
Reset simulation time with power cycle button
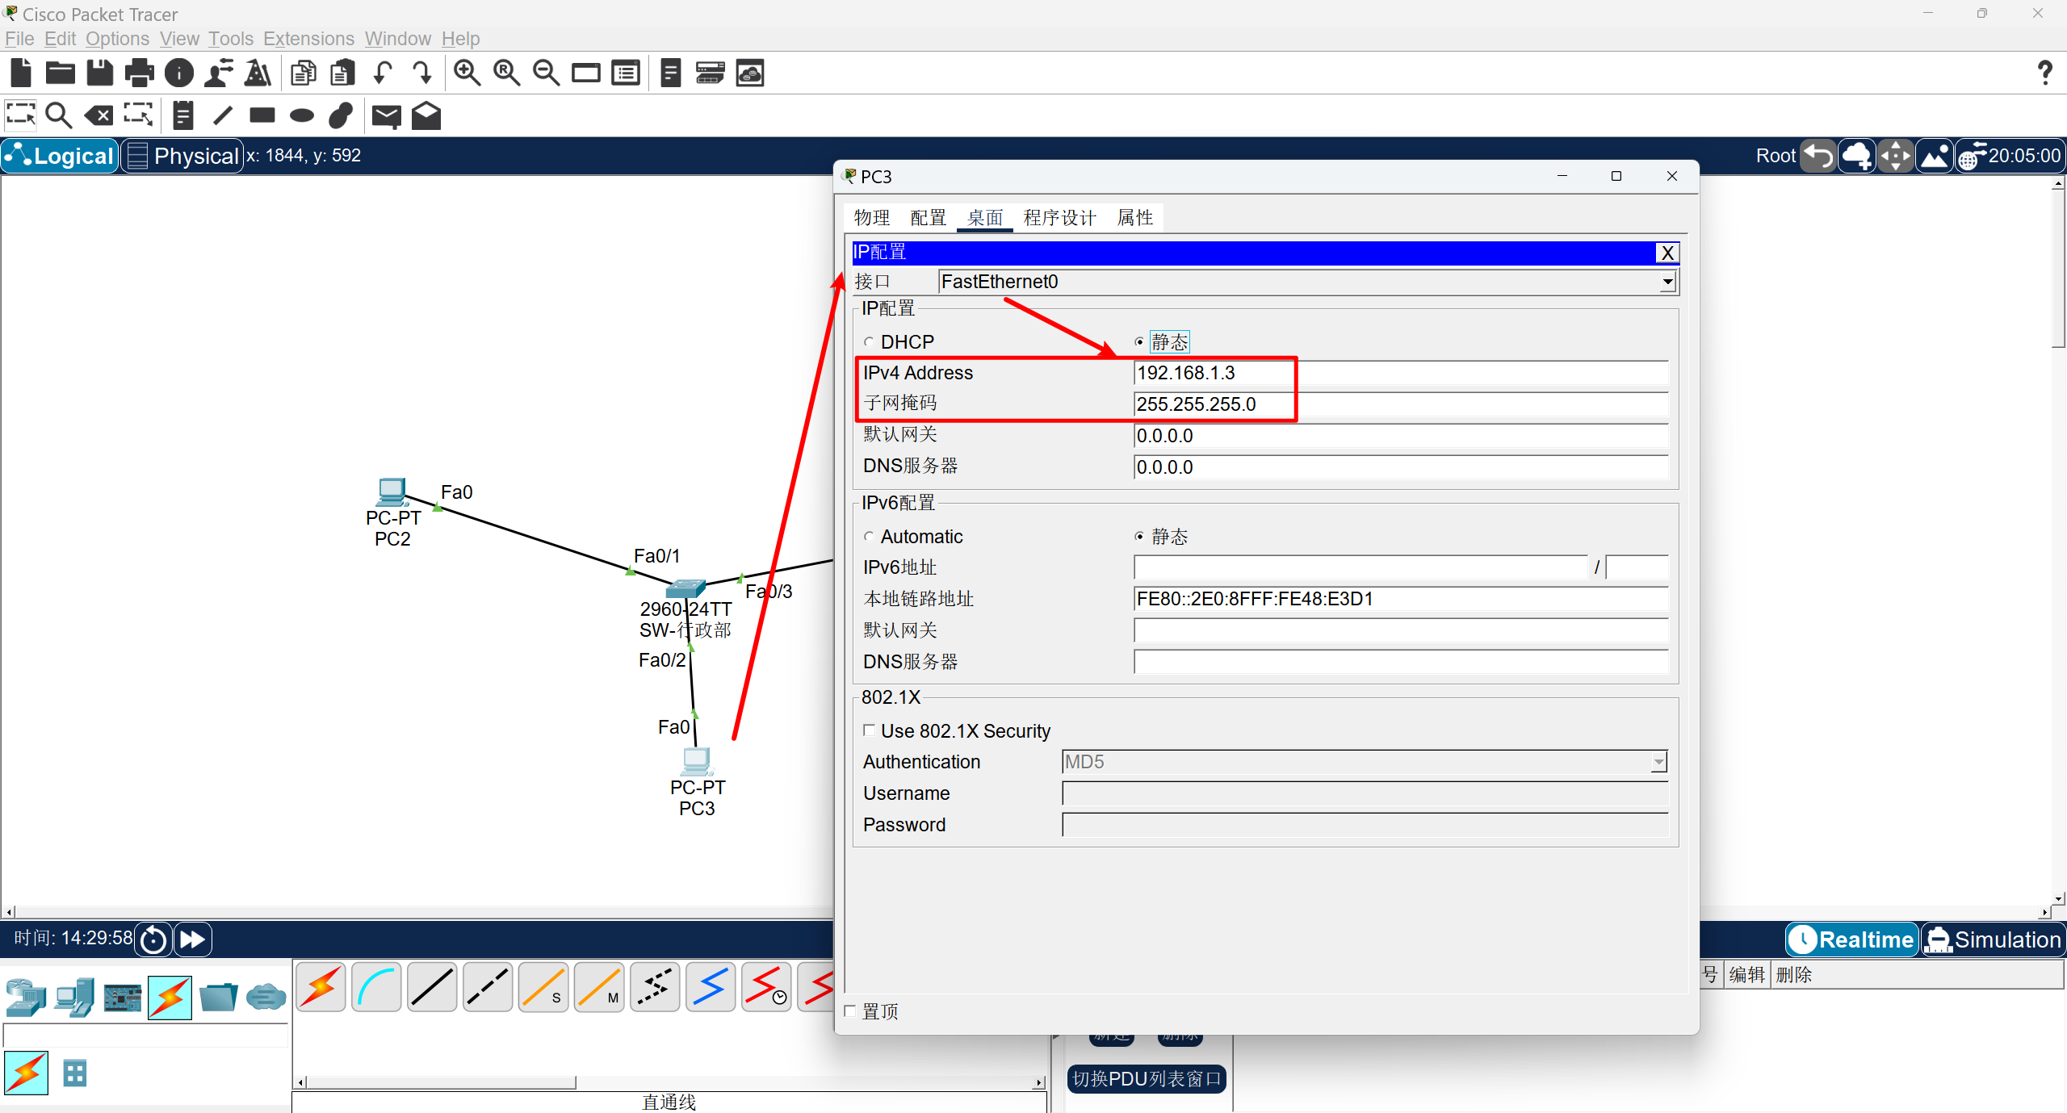point(153,939)
